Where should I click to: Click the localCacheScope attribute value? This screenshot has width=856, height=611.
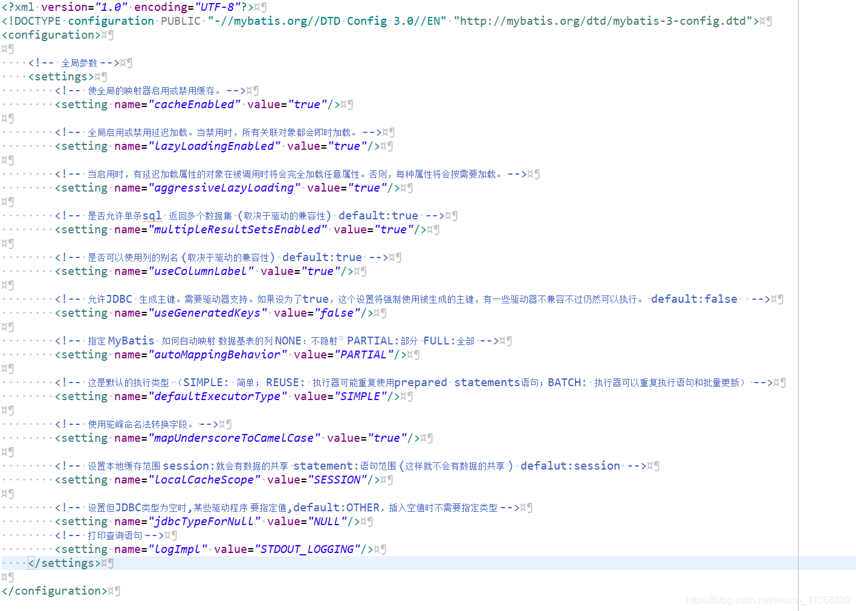[204, 480]
